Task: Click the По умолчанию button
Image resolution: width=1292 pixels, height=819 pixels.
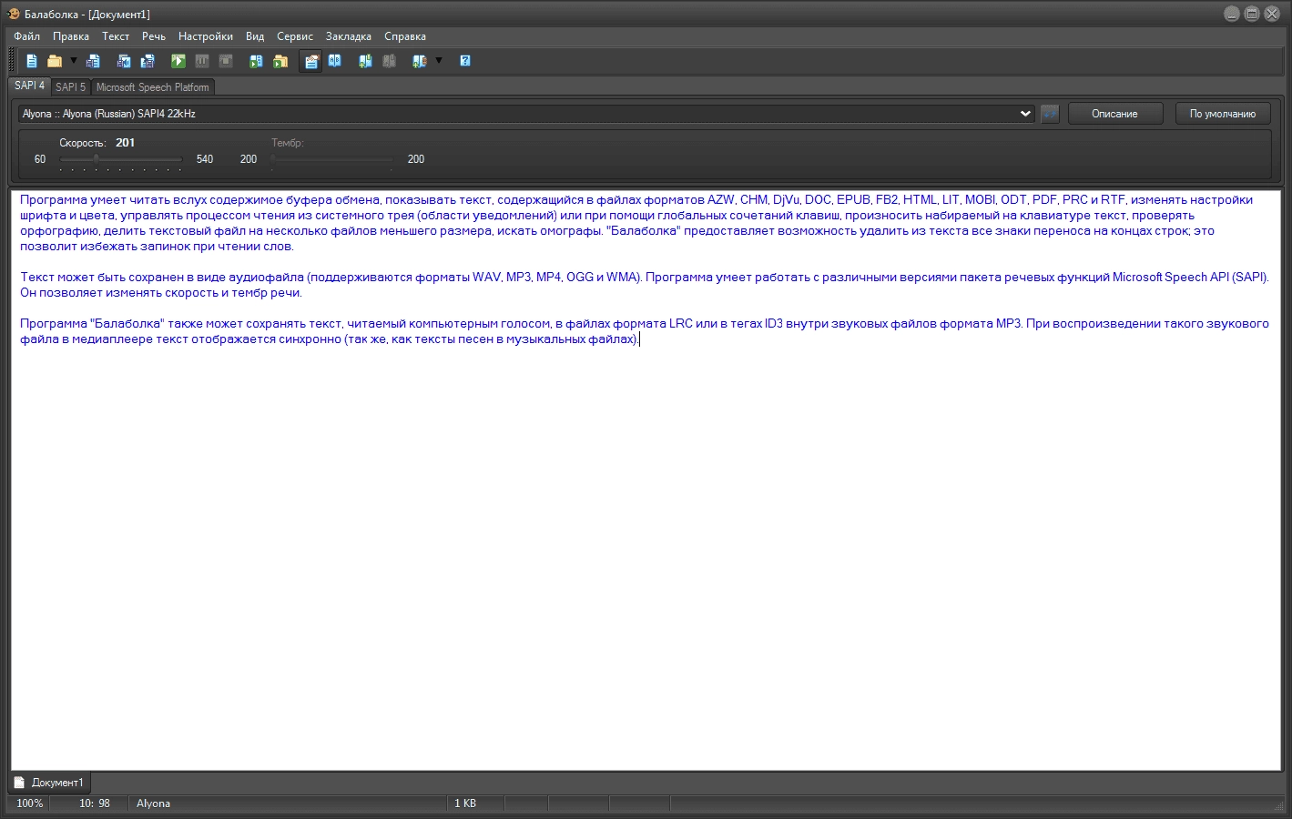Action: click(x=1222, y=114)
